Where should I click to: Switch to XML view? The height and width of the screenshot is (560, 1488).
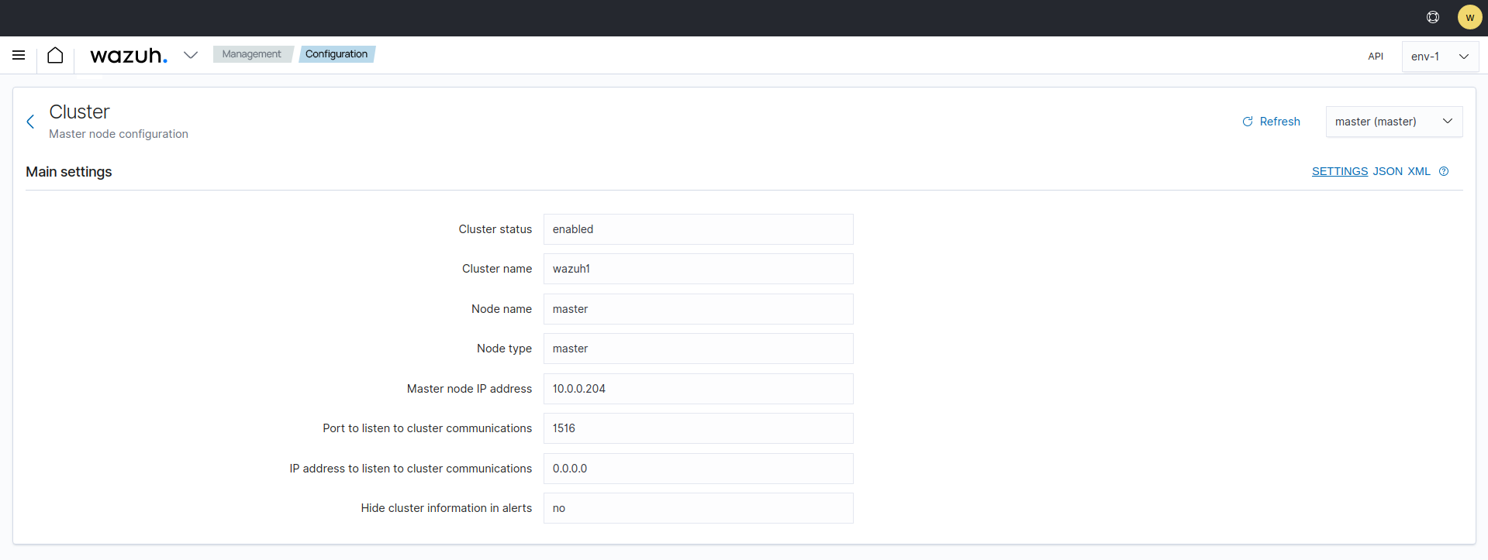(1419, 171)
